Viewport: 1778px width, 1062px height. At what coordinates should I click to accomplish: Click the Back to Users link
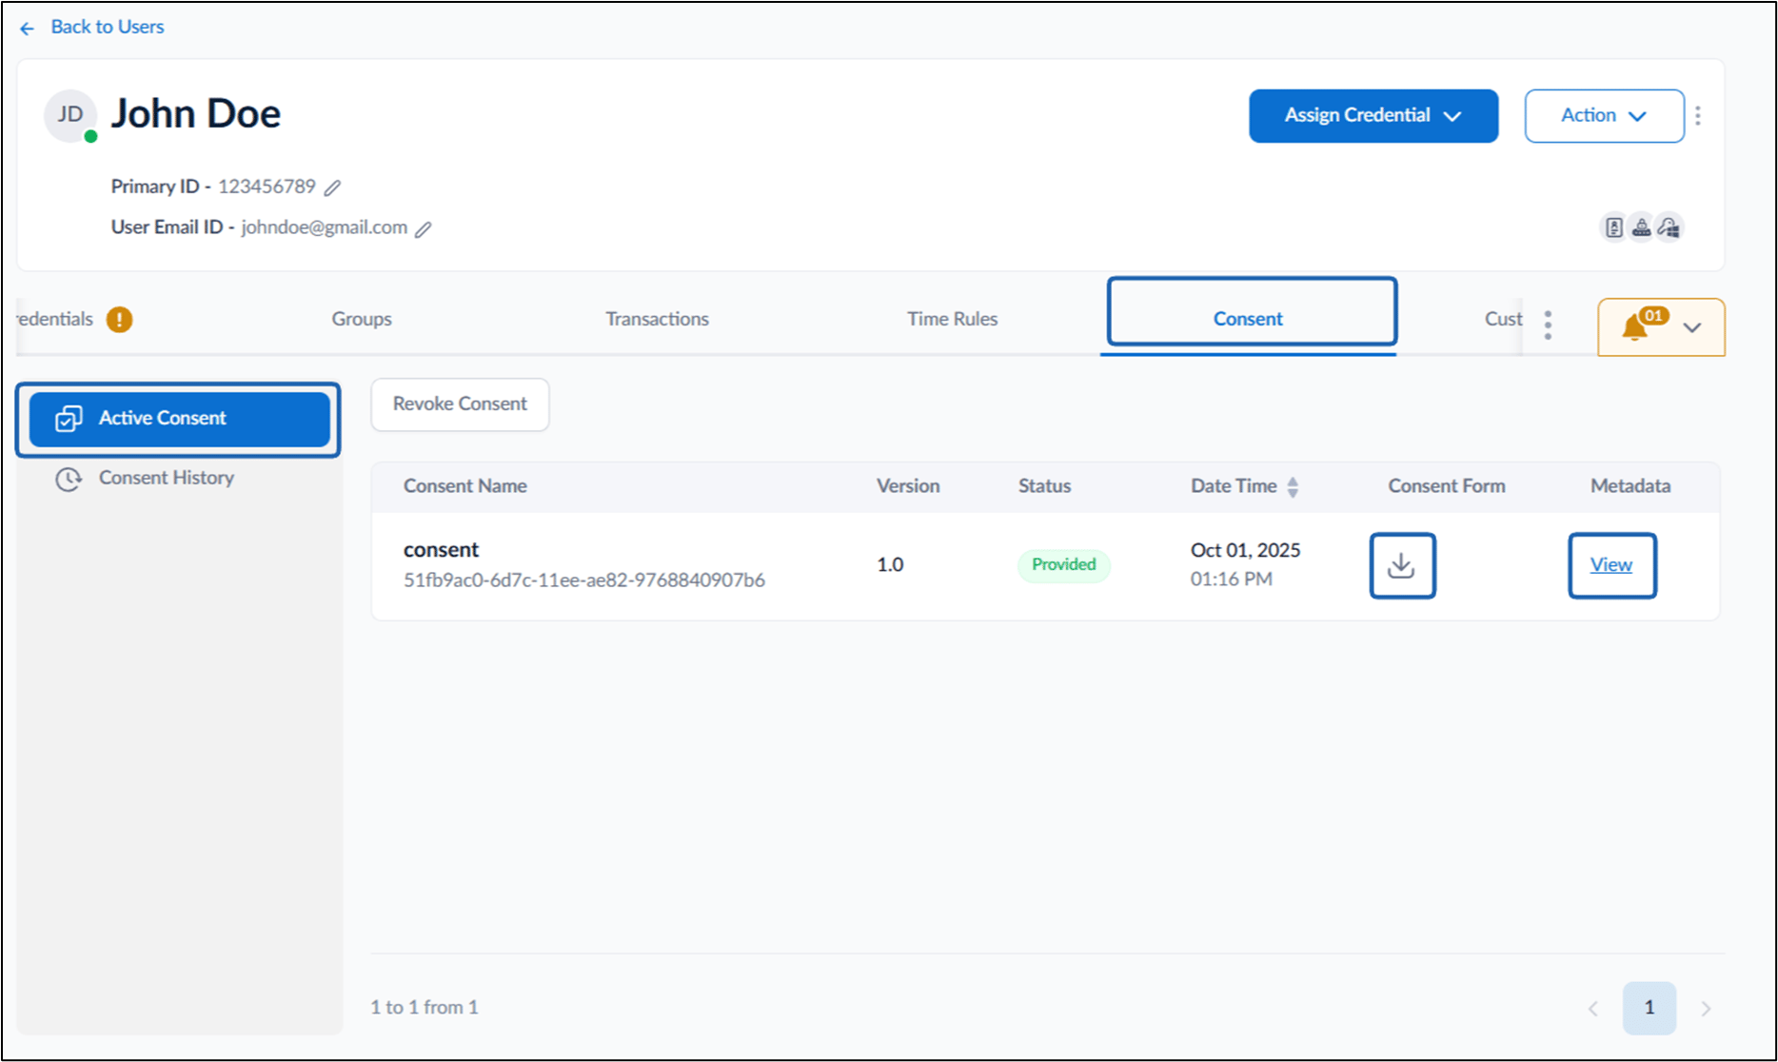[x=107, y=28]
